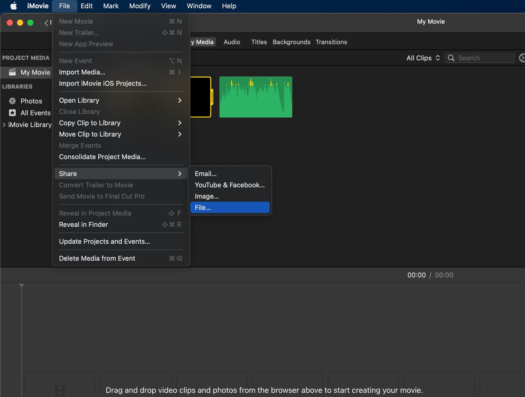
Task: Choose Import iMovie iOS Projects
Action: [121, 83]
